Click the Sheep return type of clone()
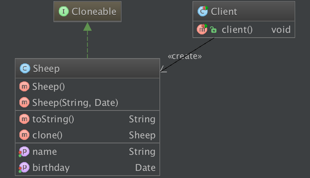The width and height of the screenshot is (310, 178). [x=142, y=135]
